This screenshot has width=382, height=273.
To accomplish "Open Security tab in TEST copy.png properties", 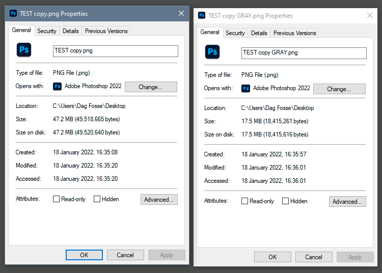I will tap(47, 31).
